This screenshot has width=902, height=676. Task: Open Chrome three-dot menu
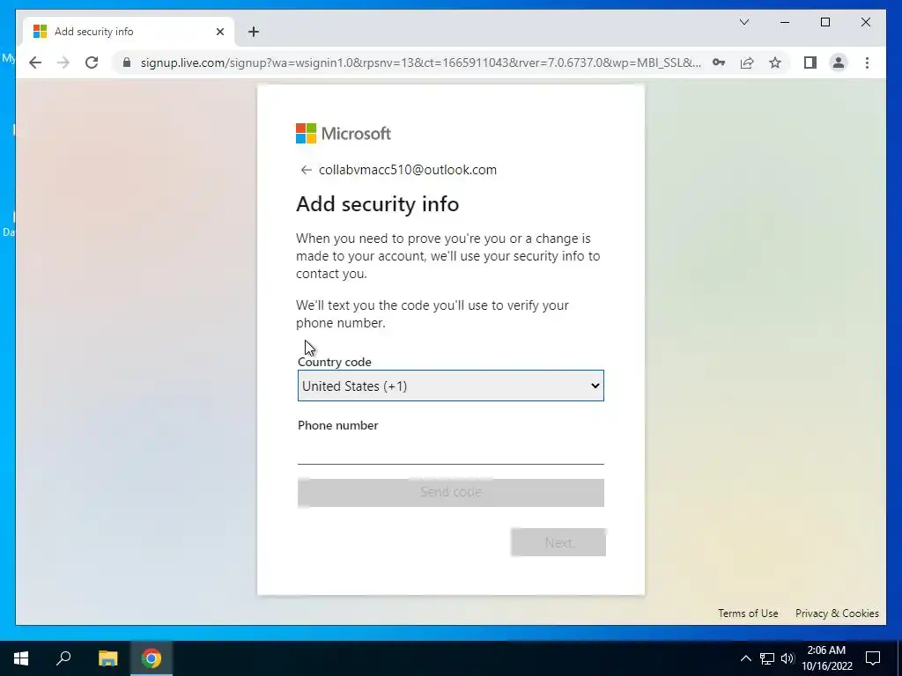point(867,62)
